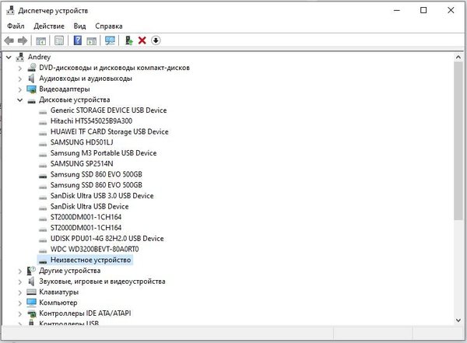Click the Back arrow toolbar icon
This screenshot has height=343, width=467.
(9, 40)
